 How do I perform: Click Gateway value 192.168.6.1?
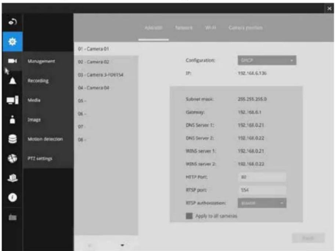[249, 112]
